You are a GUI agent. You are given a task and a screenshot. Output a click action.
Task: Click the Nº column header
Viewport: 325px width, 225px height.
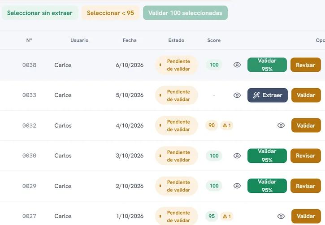coord(29,40)
